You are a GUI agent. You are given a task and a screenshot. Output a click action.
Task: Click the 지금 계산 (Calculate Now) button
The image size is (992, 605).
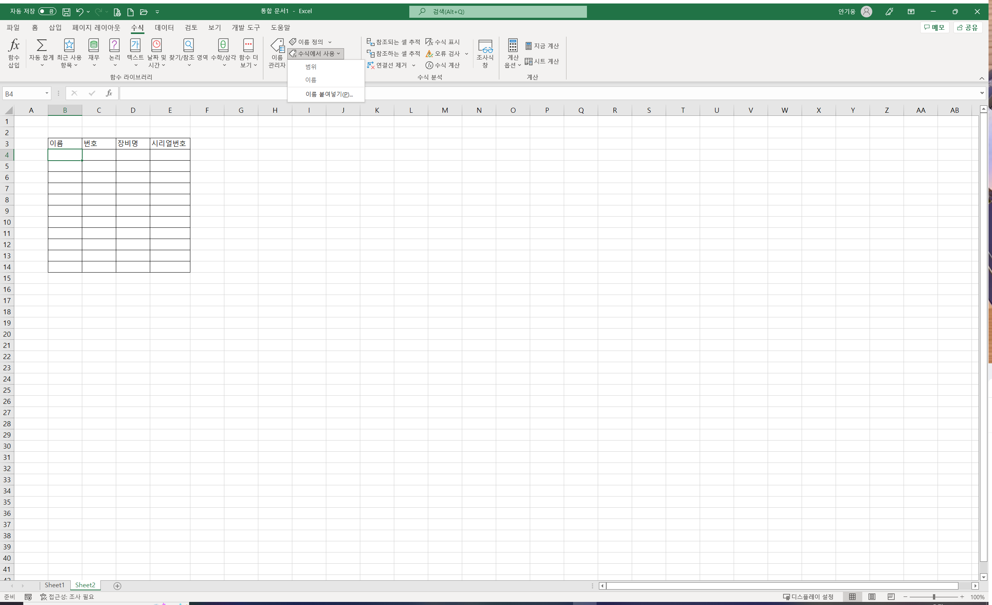[542, 46]
